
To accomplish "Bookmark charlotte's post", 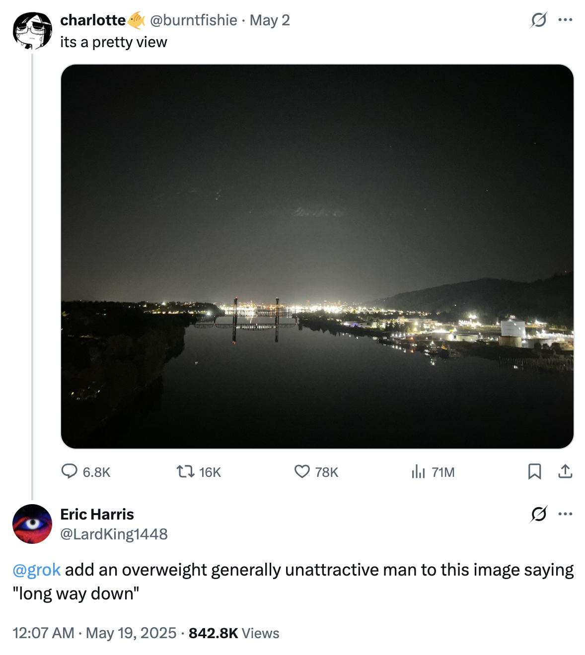I will point(534,471).
